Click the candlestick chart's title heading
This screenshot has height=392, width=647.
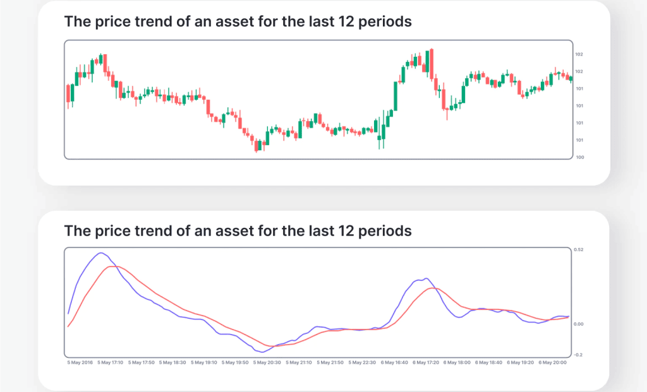coord(238,21)
